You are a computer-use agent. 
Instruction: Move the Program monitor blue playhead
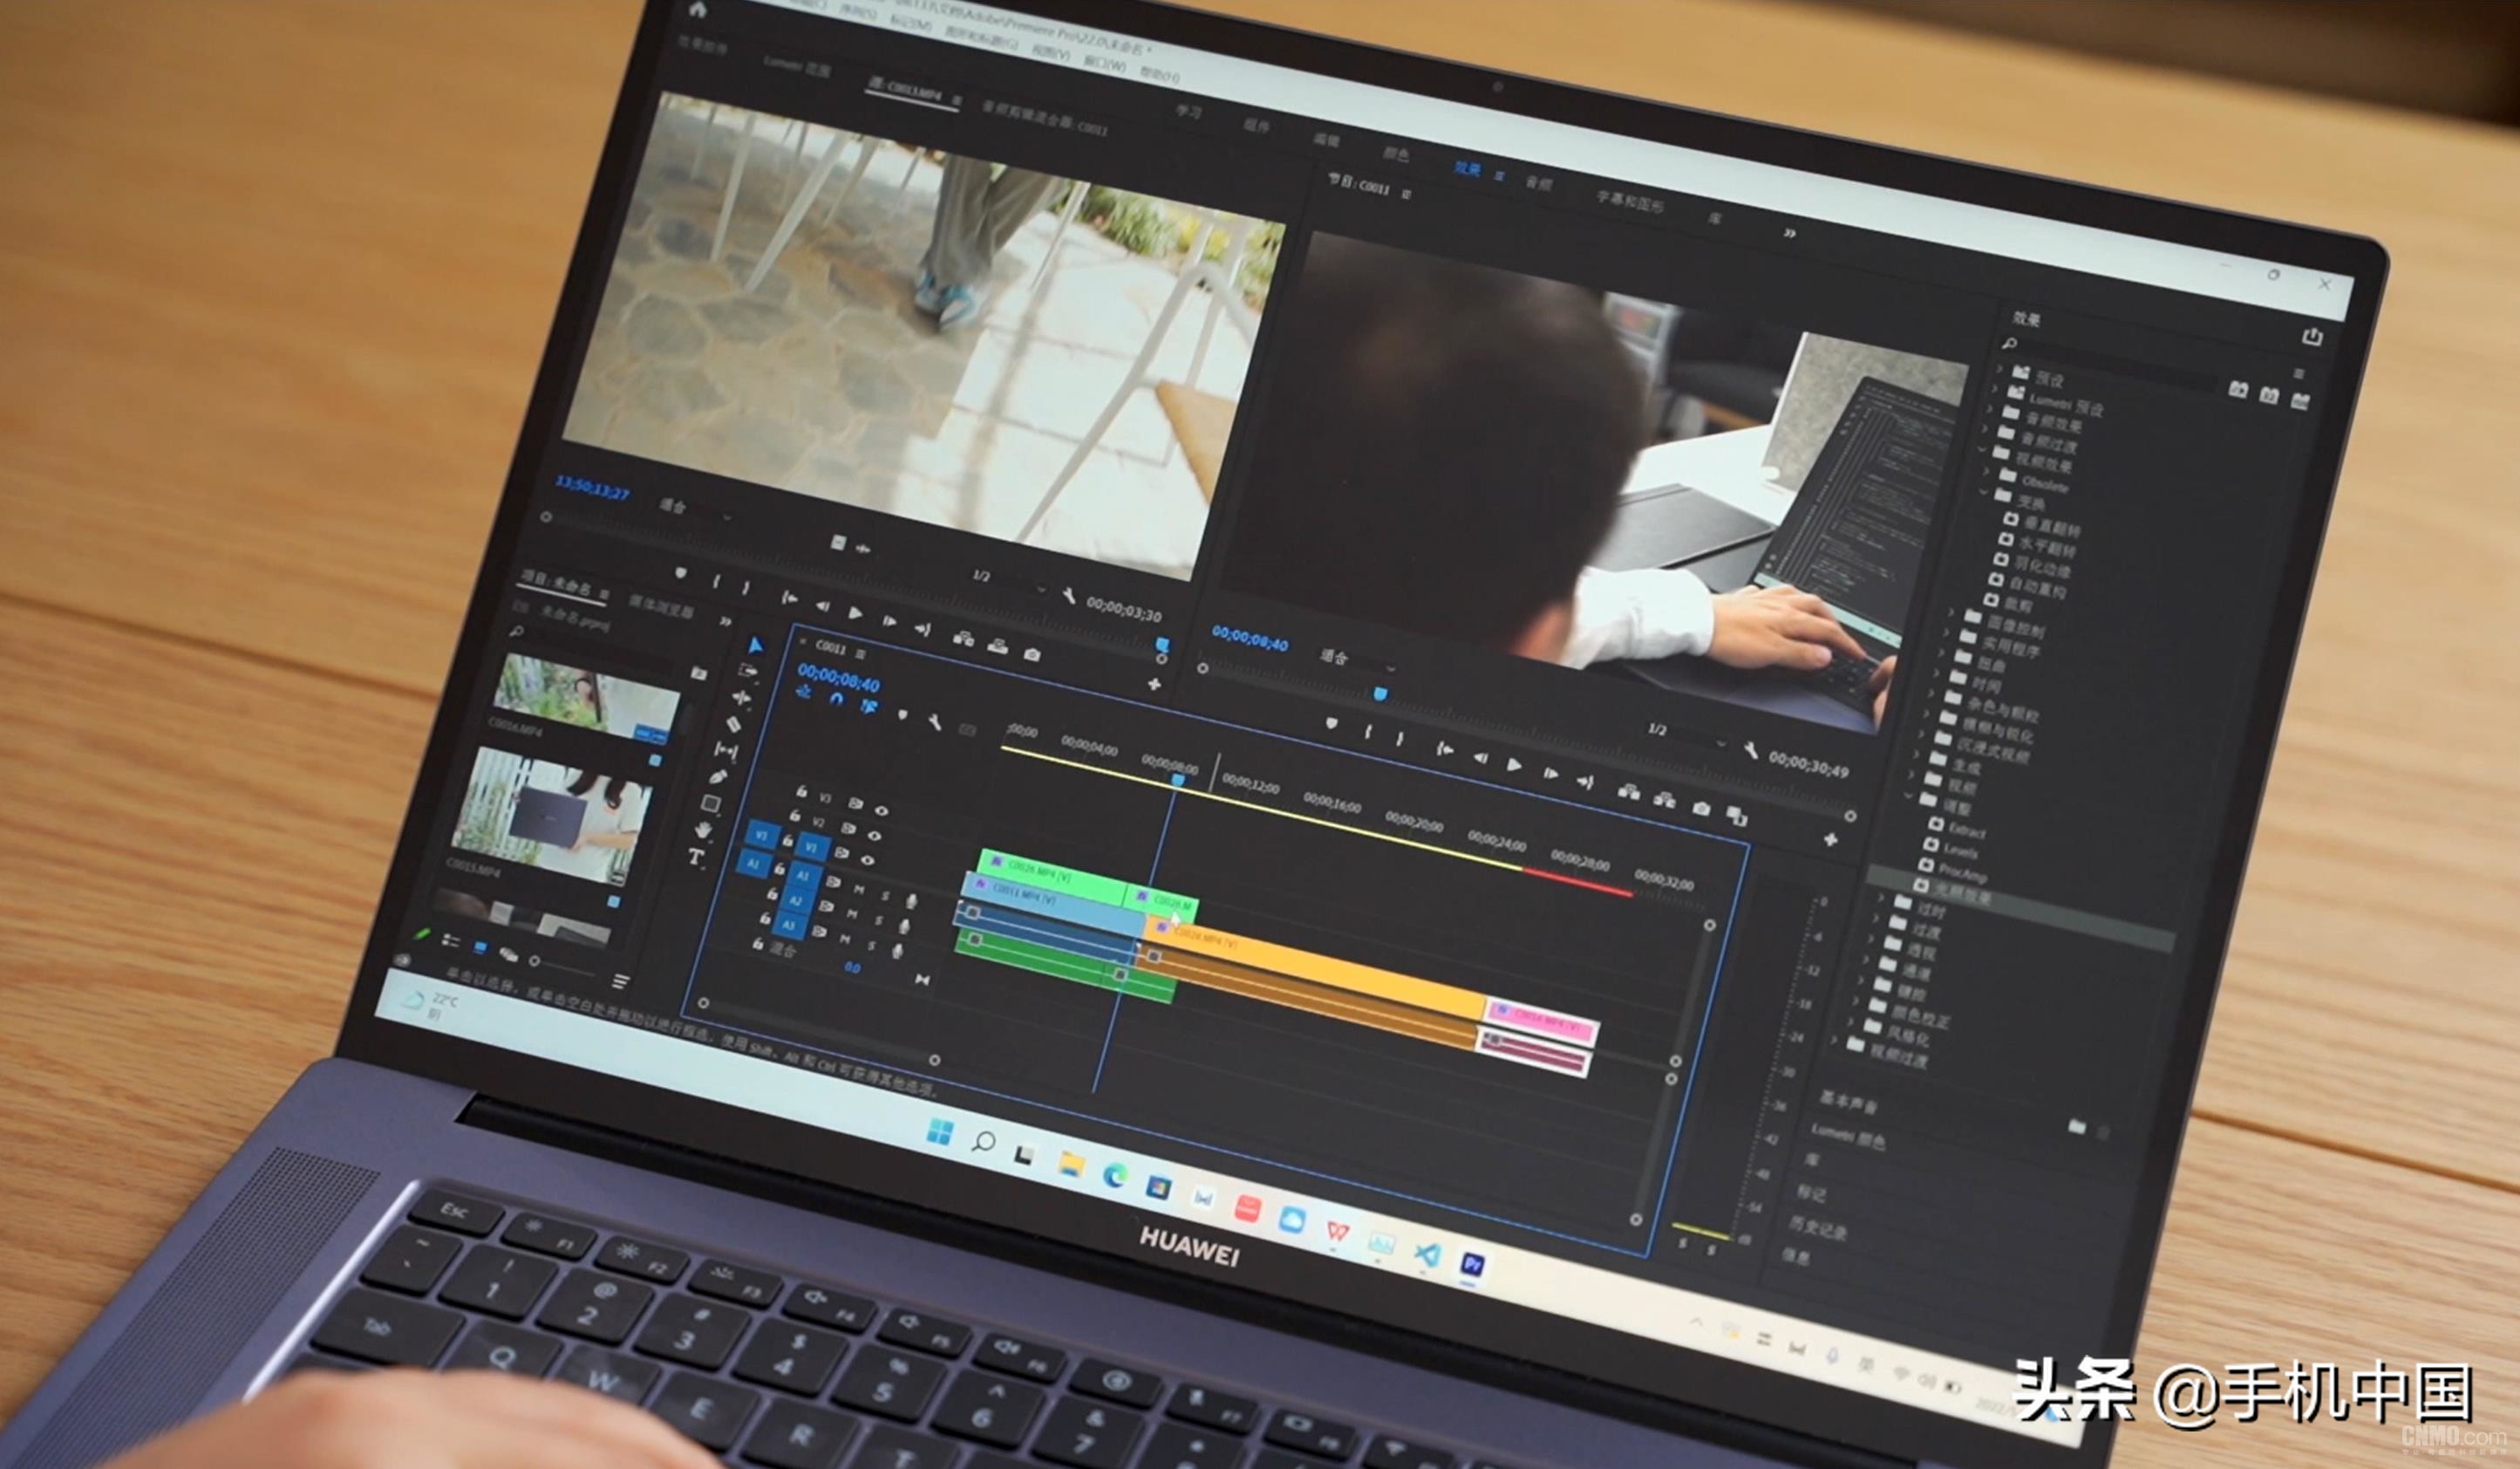[x=1380, y=693]
